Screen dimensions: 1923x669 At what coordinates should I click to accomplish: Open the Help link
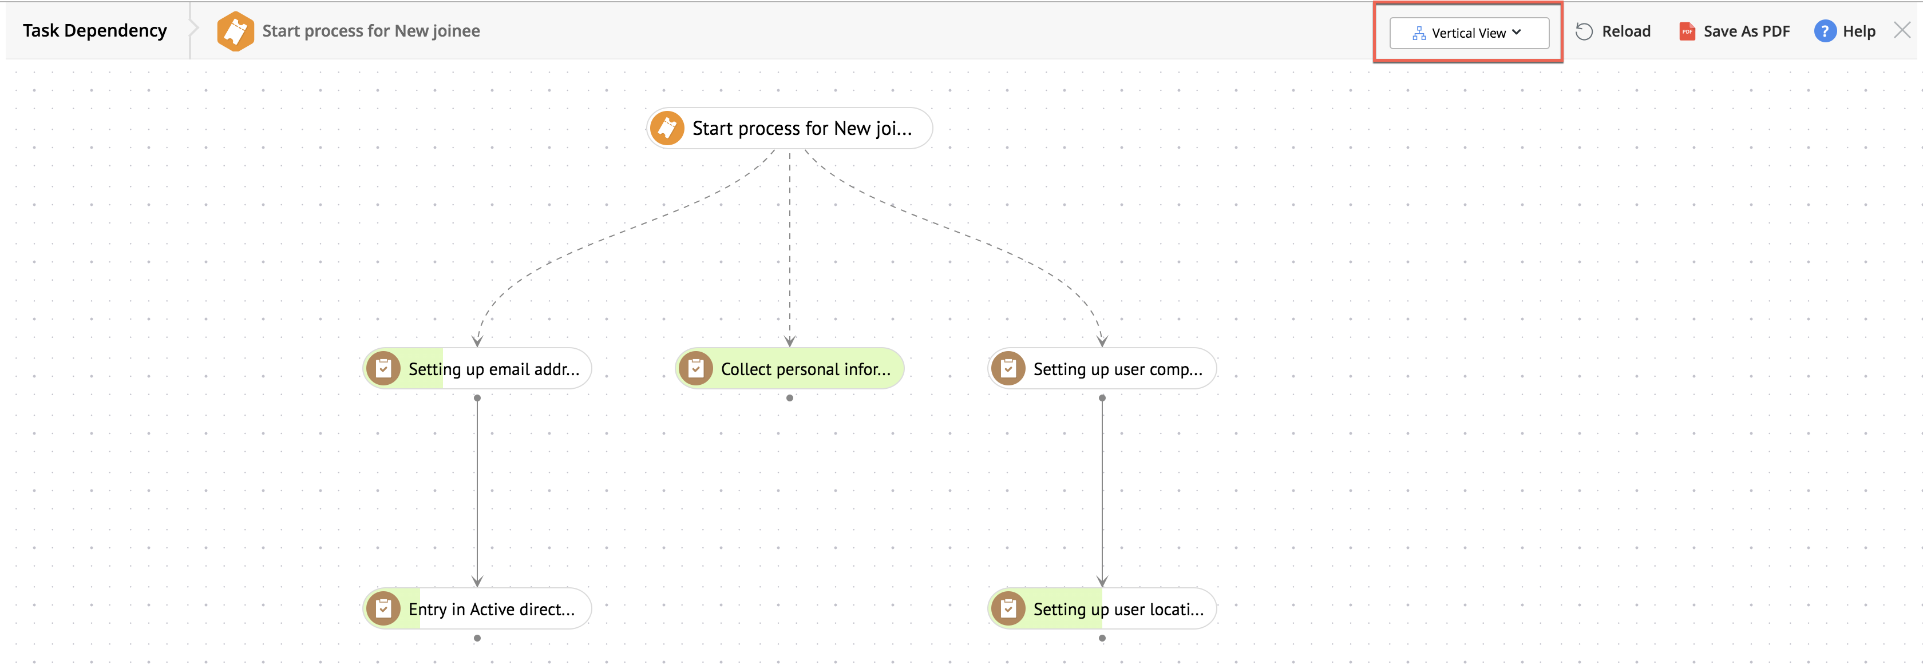click(1859, 31)
